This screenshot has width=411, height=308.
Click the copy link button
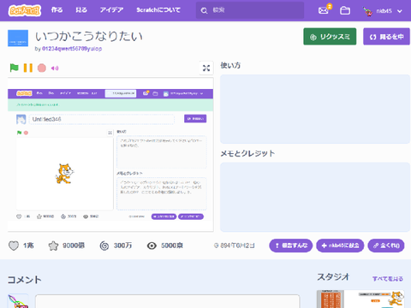386,246
